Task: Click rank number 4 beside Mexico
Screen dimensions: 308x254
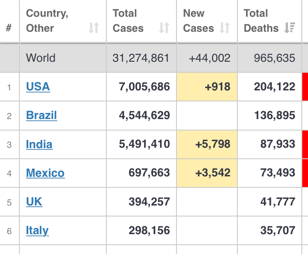Action: tap(9, 173)
